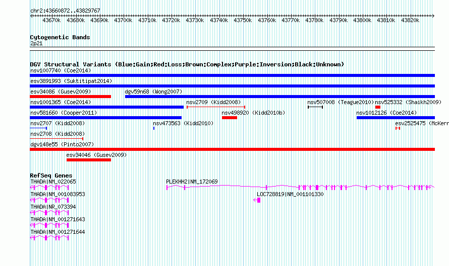Click the nsv1007740 (Coe2014) blue gain bar
The image size is (449, 266).
[x=232, y=75]
